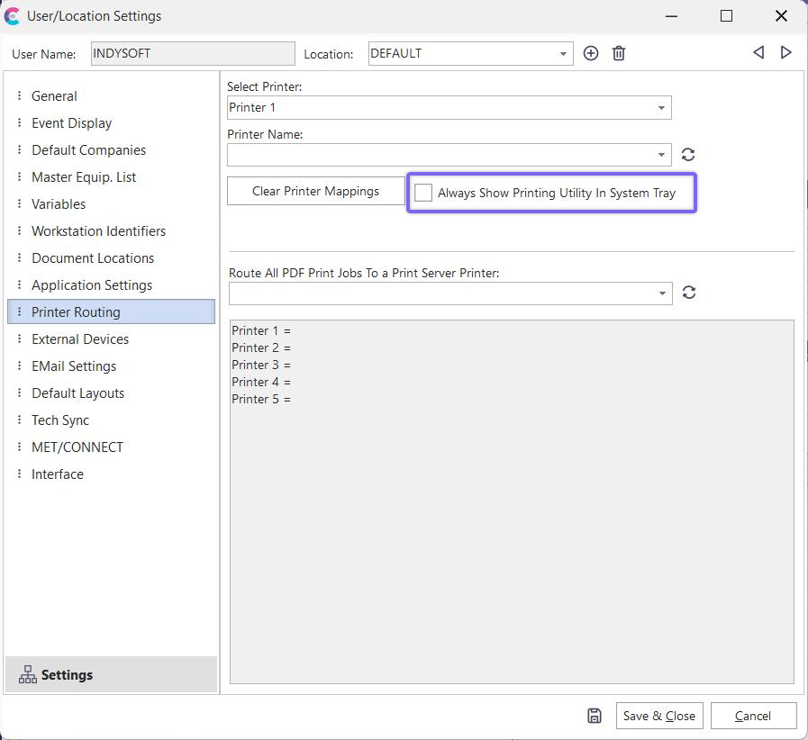Click the User Name input field
This screenshot has width=808, height=740.
click(x=193, y=54)
